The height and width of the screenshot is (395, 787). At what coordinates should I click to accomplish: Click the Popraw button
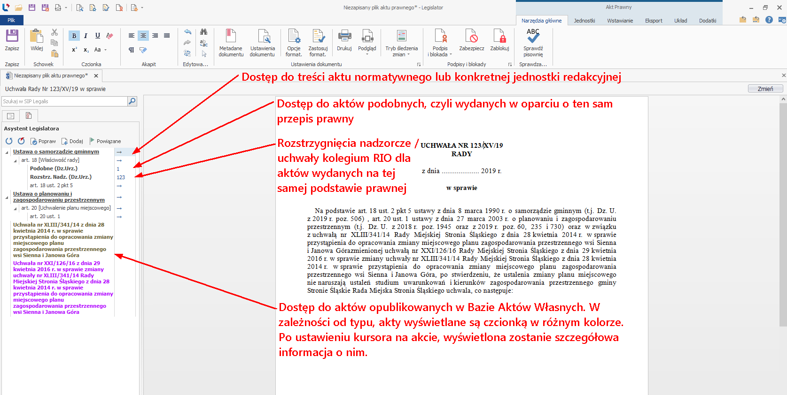(43, 141)
